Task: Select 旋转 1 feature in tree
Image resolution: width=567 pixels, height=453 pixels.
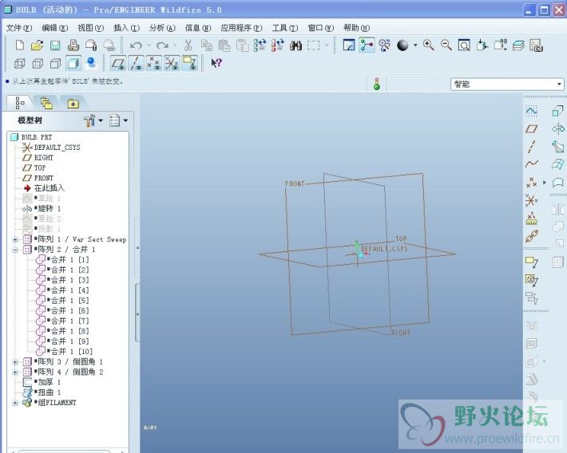Action: tap(50, 208)
